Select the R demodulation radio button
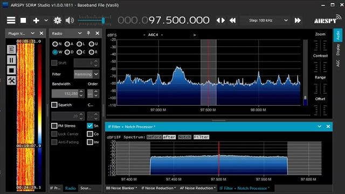The height and width of the screenshot is (194, 345). [x=91, y=52]
